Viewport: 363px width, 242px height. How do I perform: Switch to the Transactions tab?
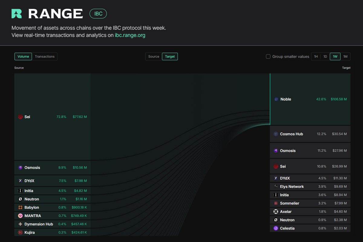44,57
